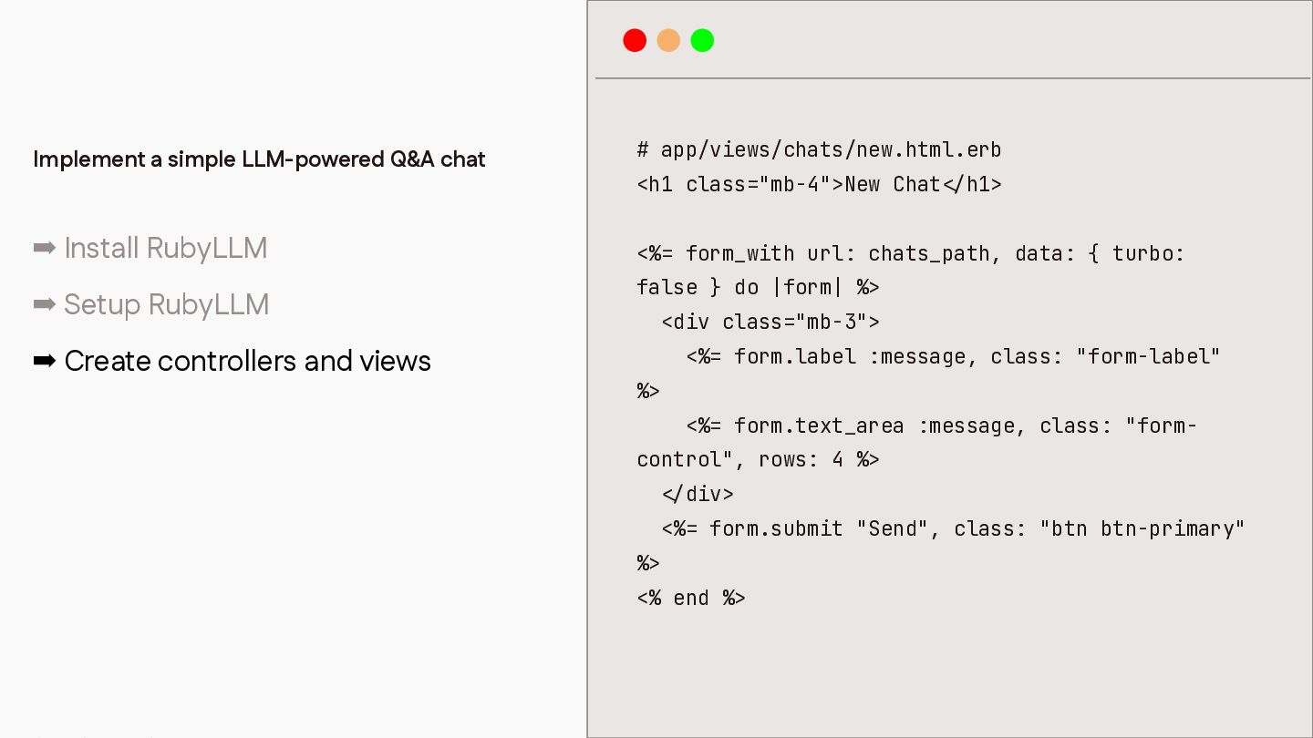Click the red dot in code window
1313x738 pixels.
pos(635,40)
